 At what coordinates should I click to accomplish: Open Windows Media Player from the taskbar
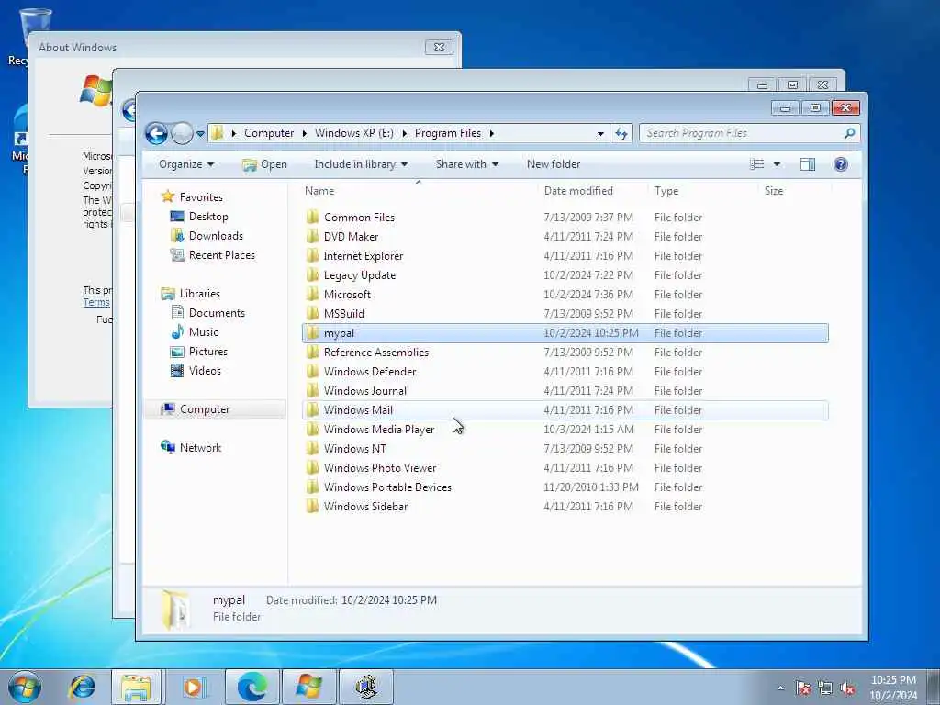[x=193, y=687]
